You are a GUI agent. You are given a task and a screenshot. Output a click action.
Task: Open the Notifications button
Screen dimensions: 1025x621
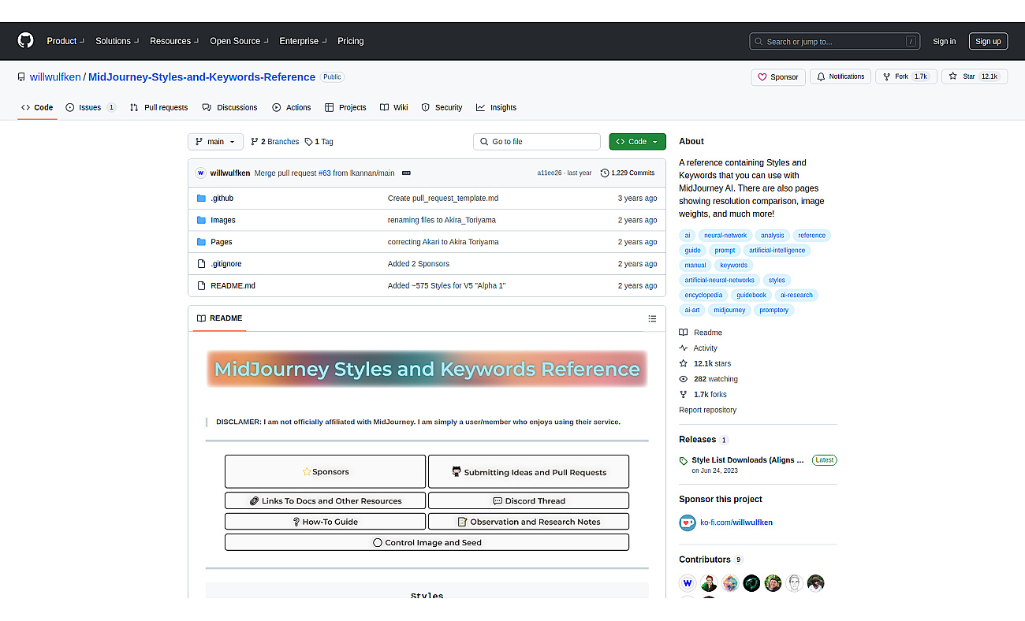coord(840,76)
